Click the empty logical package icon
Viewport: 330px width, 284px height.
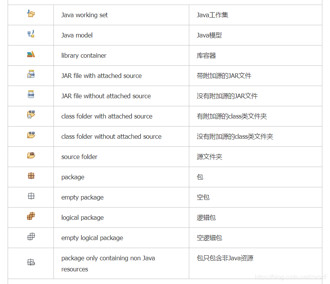[x=31, y=236]
